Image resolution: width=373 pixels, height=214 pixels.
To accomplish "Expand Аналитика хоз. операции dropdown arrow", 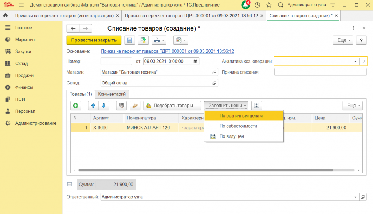I will pyautogui.click(x=356, y=62).
